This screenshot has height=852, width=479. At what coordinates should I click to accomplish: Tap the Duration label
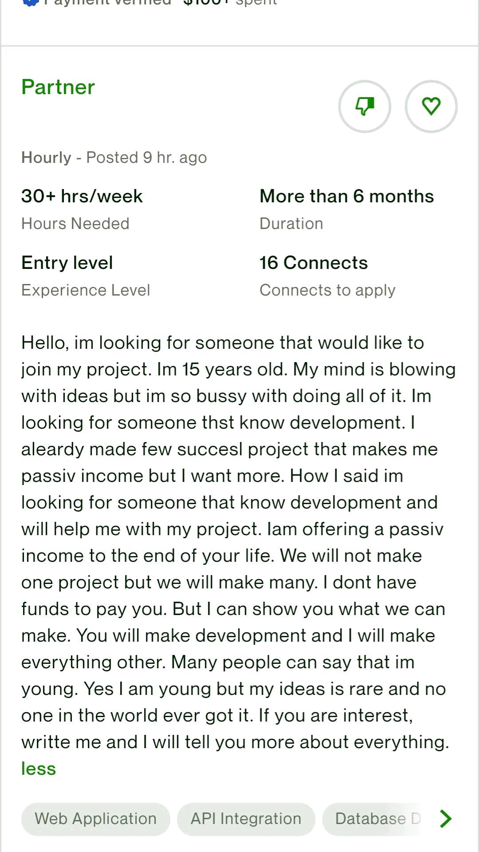pos(291,224)
